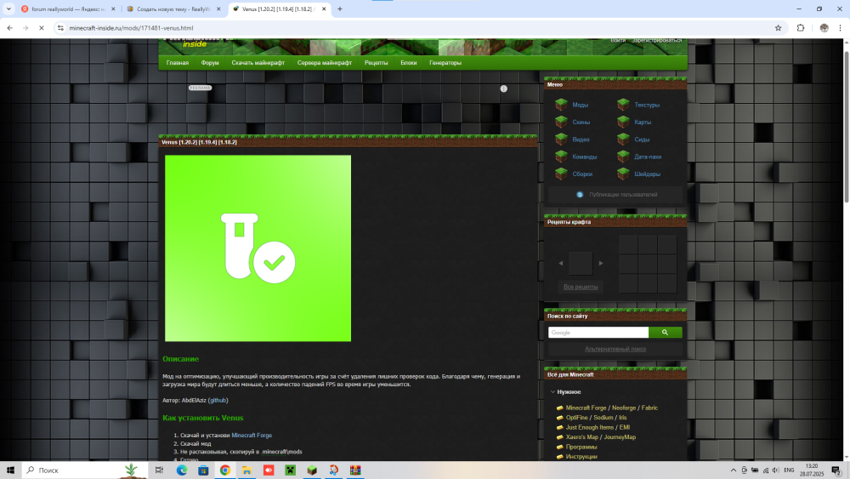Open Скачать майнкрафт in the navigation bar
The width and height of the screenshot is (850, 479).
258,63
